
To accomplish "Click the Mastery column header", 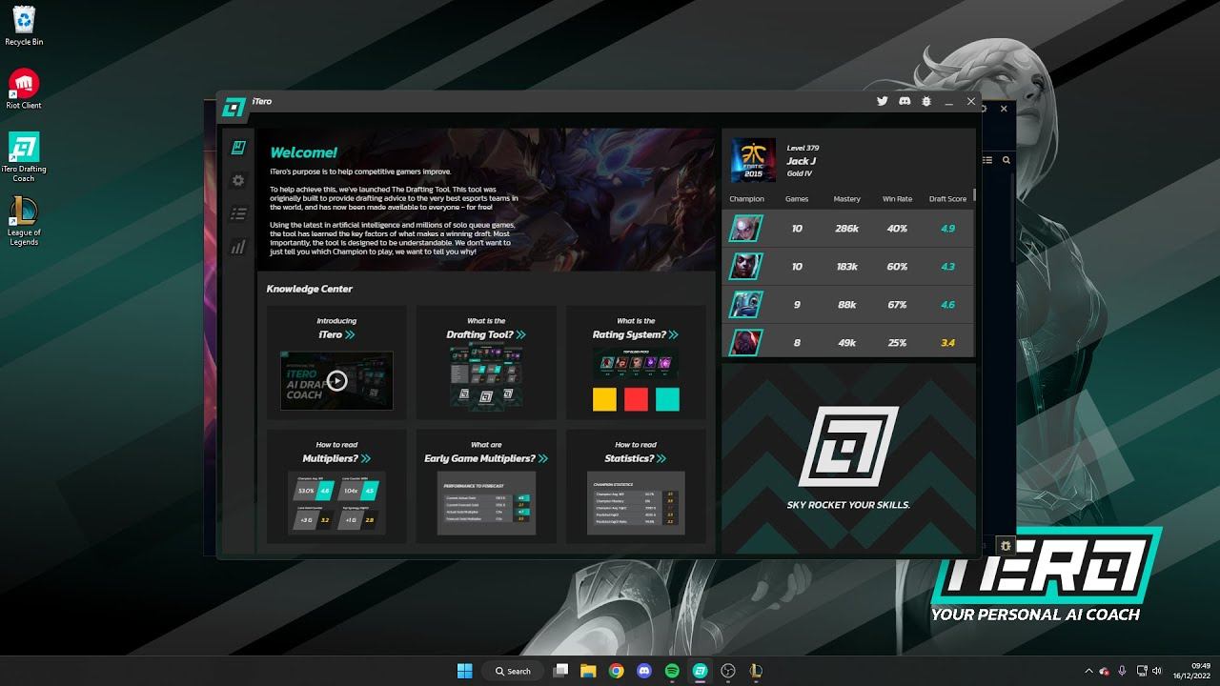I will (846, 199).
